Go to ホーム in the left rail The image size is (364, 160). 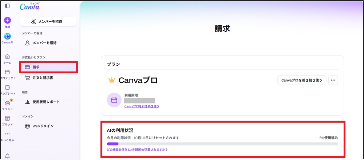point(7,57)
